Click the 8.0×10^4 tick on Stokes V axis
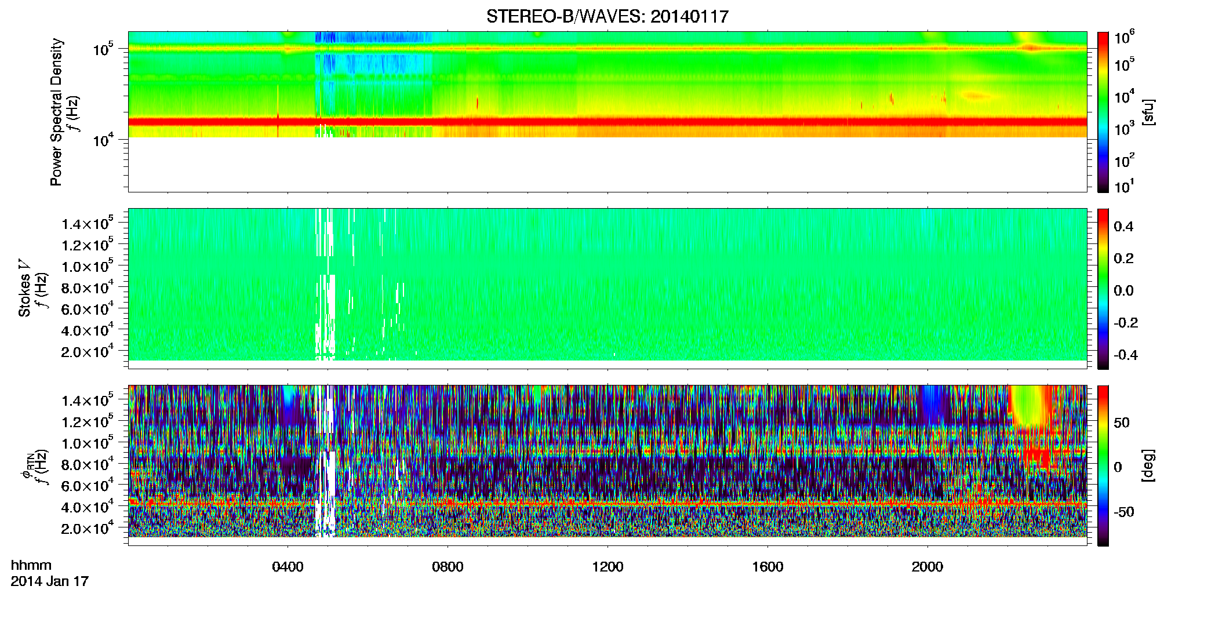 coord(88,288)
